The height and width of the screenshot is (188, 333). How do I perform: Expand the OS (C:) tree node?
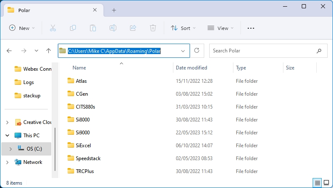(10, 149)
